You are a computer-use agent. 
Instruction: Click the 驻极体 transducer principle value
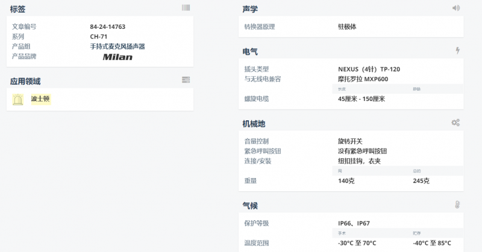point(347,26)
